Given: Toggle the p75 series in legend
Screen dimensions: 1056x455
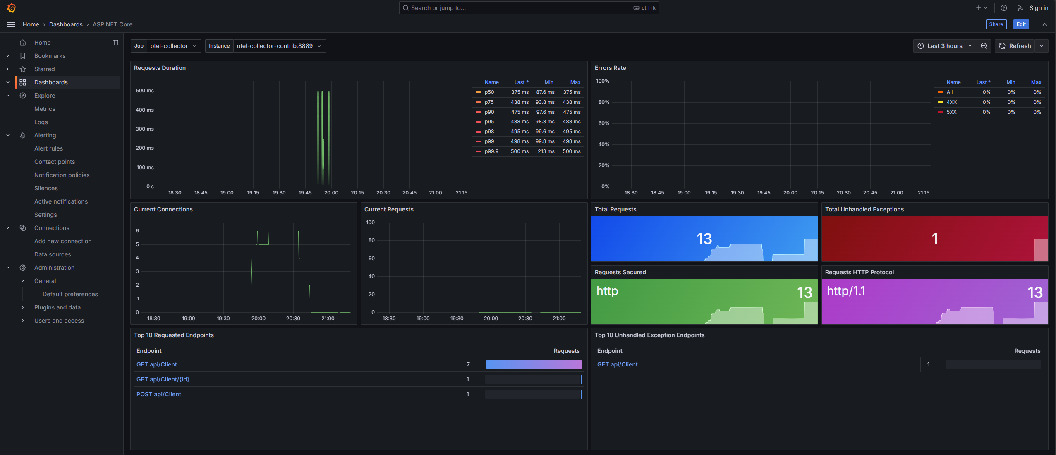Looking at the screenshot, I should coord(489,102).
